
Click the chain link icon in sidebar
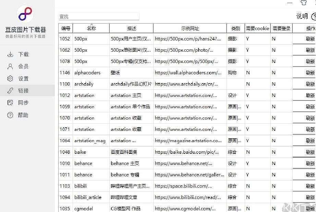pyautogui.click(x=10, y=91)
